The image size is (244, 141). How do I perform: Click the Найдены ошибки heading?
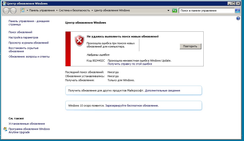tap(98, 55)
